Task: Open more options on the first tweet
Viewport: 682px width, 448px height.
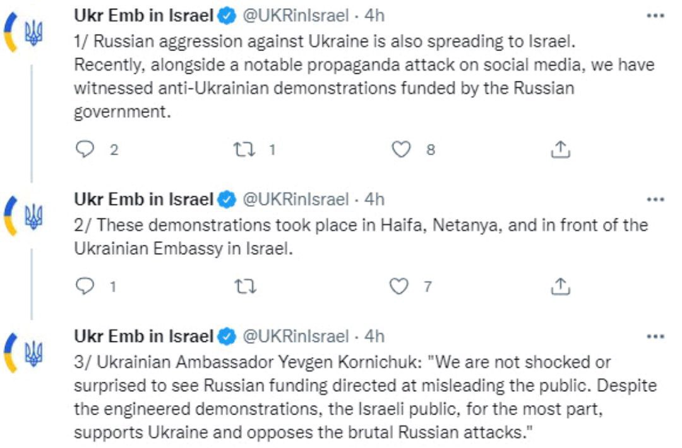Action: (x=656, y=14)
